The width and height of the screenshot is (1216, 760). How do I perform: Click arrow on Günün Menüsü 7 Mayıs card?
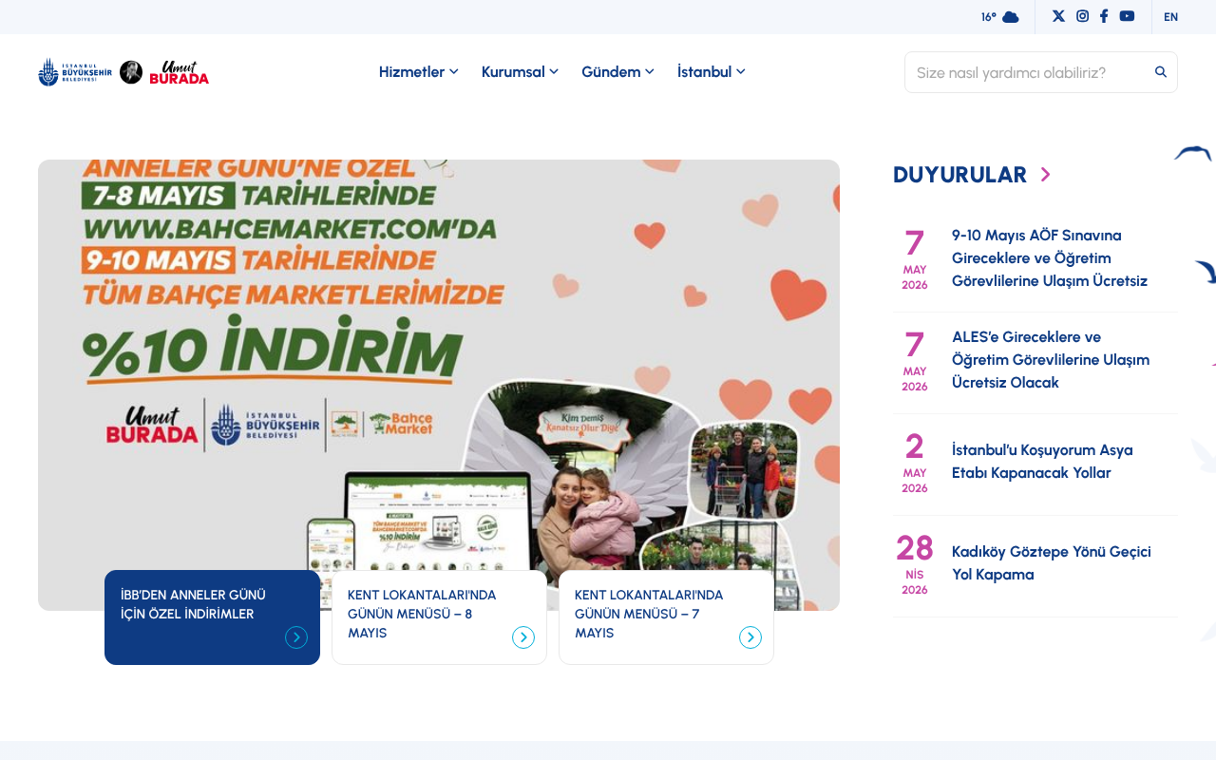(x=750, y=637)
